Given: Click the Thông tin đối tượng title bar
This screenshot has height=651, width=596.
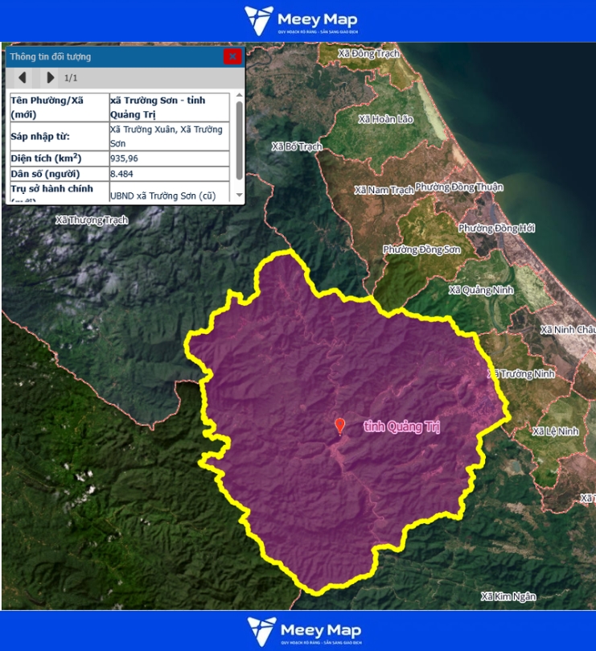Looking at the screenshot, I should [x=113, y=56].
